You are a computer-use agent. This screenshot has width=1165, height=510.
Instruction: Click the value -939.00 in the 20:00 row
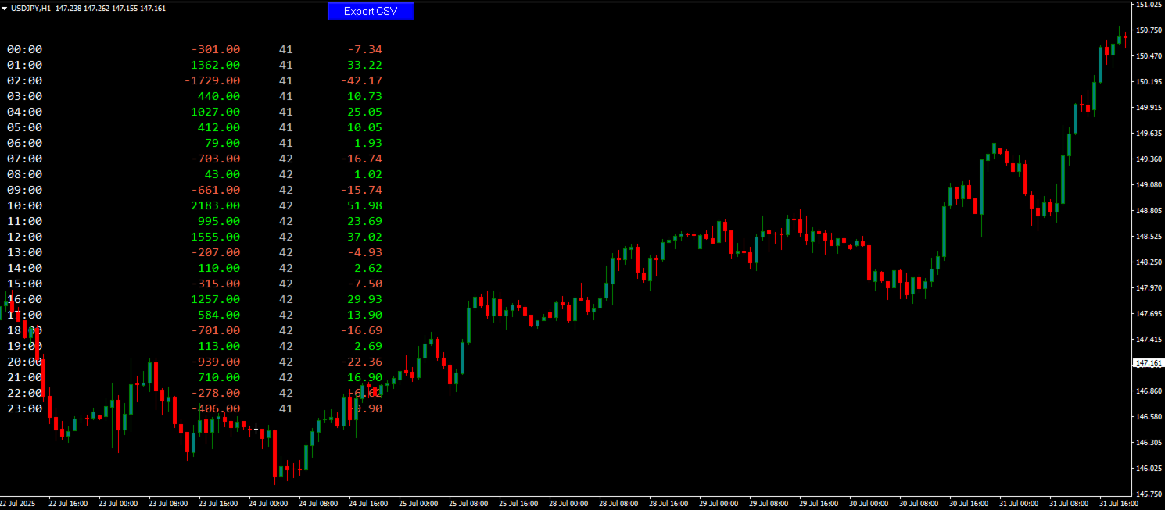coord(216,362)
